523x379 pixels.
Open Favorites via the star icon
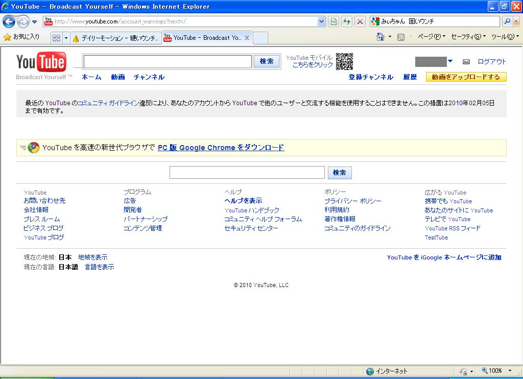(7, 37)
